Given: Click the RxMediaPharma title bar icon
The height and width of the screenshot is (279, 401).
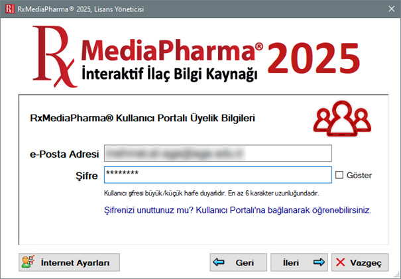Looking at the screenshot, I should coord(10,9).
